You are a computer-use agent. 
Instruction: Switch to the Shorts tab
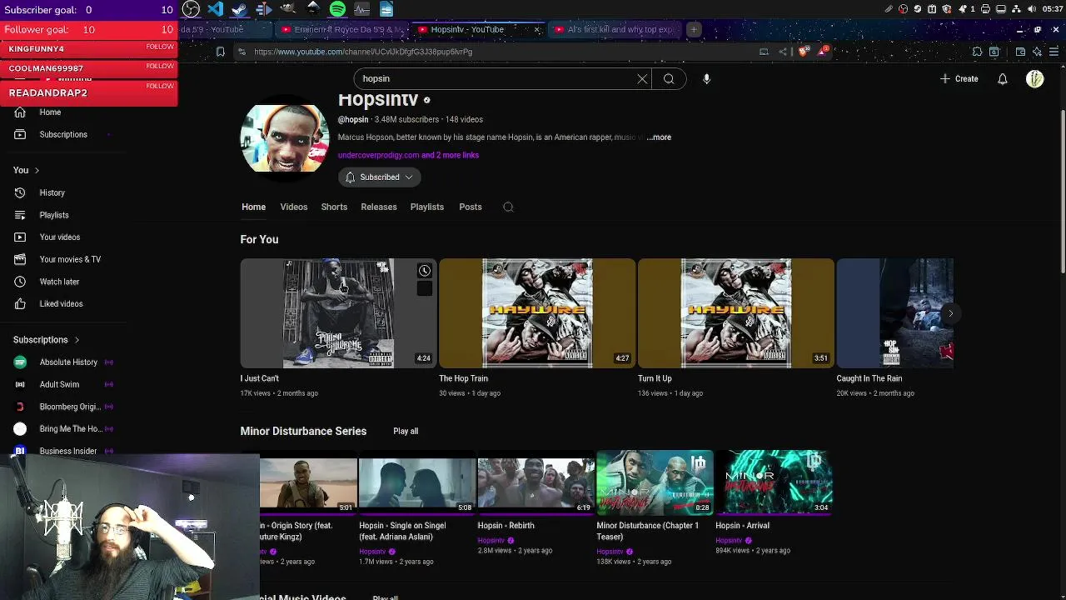(x=334, y=207)
